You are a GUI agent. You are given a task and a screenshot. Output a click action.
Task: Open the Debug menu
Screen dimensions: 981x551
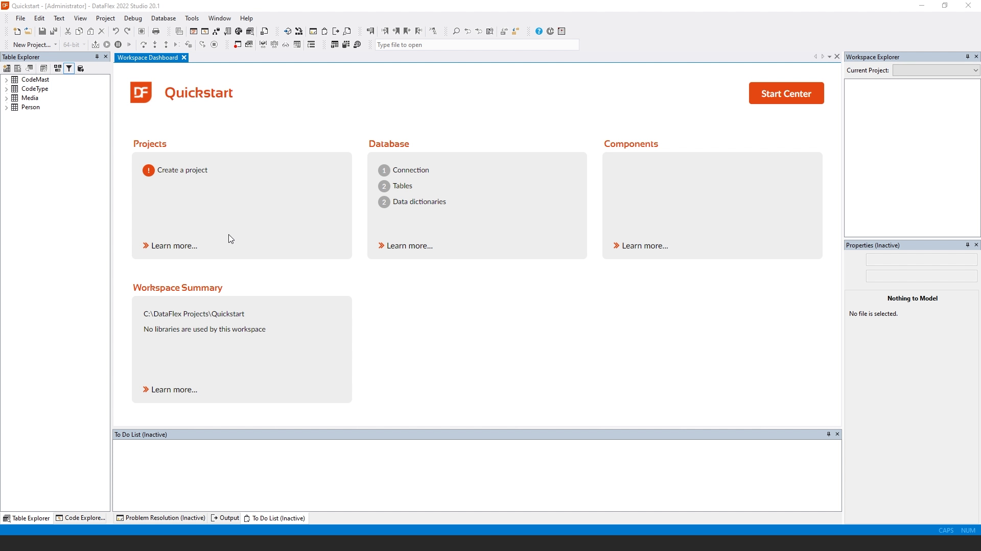click(133, 18)
